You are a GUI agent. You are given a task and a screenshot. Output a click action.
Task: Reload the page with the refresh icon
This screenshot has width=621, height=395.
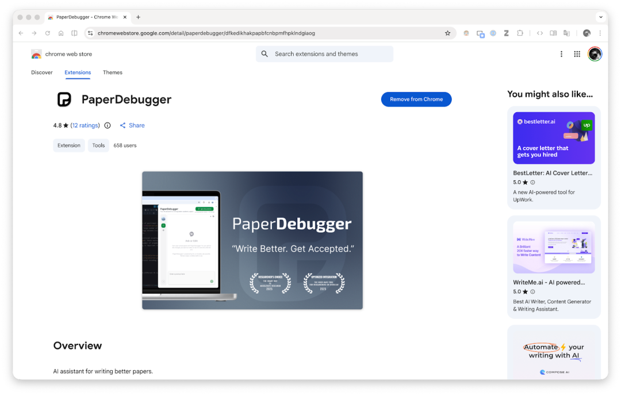click(47, 33)
